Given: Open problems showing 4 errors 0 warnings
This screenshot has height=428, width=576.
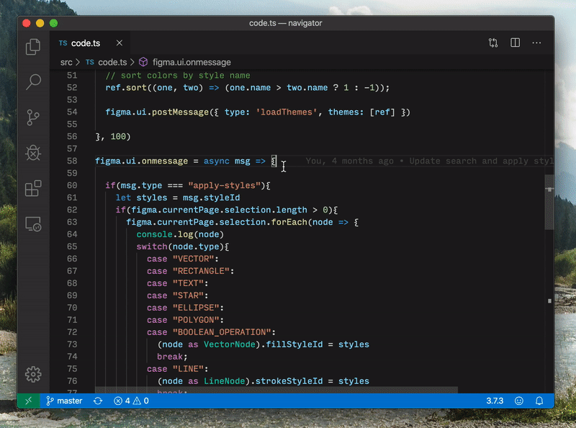Looking at the screenshot, I should (x=131, y=401).
